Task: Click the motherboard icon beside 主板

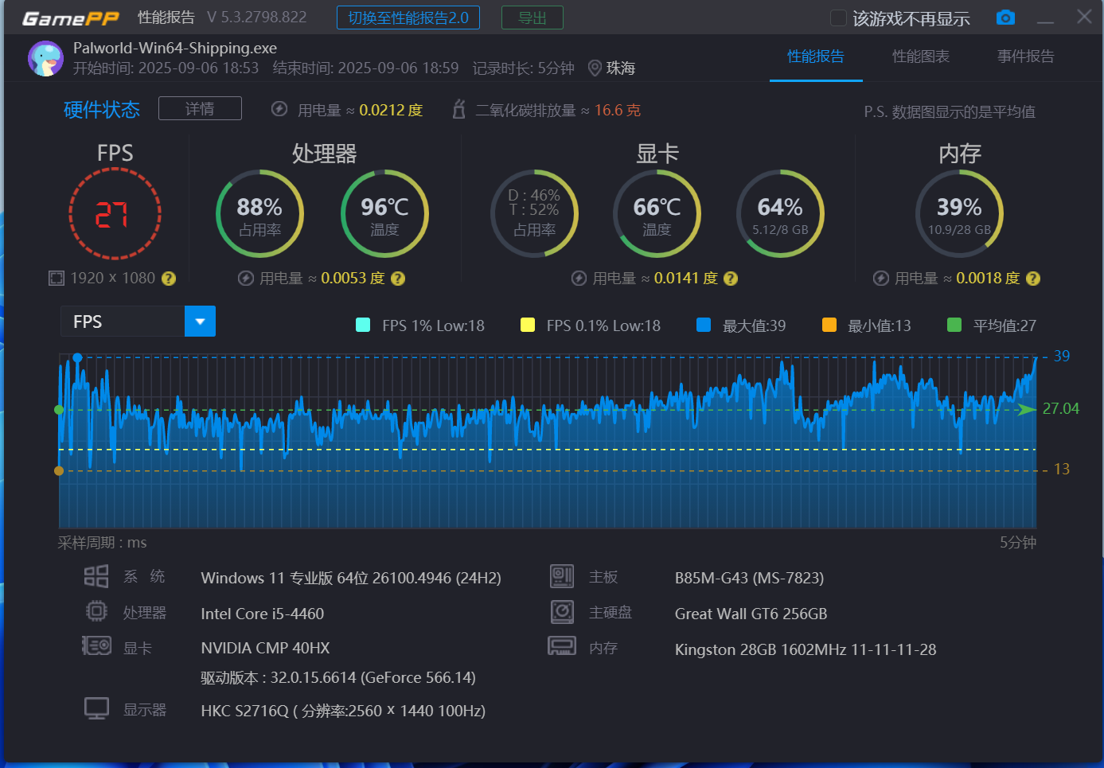Action: tap(562, 576)
